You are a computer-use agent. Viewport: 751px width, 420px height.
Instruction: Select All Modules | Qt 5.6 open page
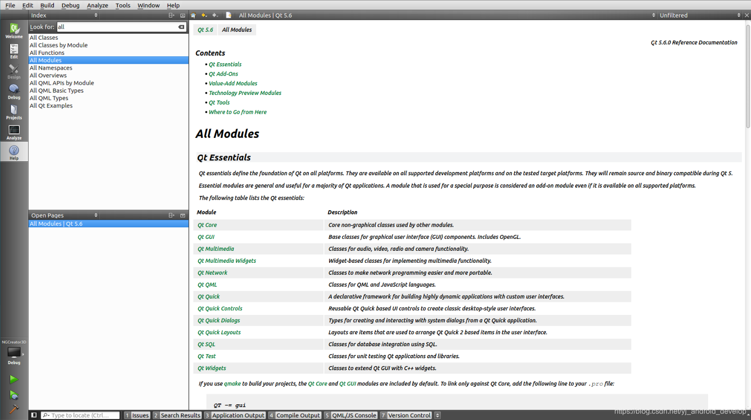pos(108,224)
